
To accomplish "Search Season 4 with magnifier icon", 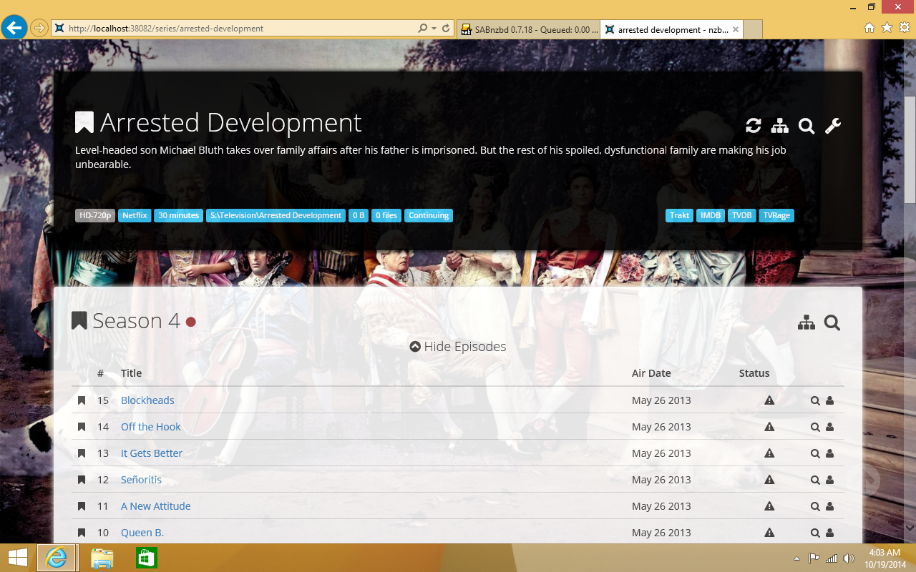I will [832, 323].
